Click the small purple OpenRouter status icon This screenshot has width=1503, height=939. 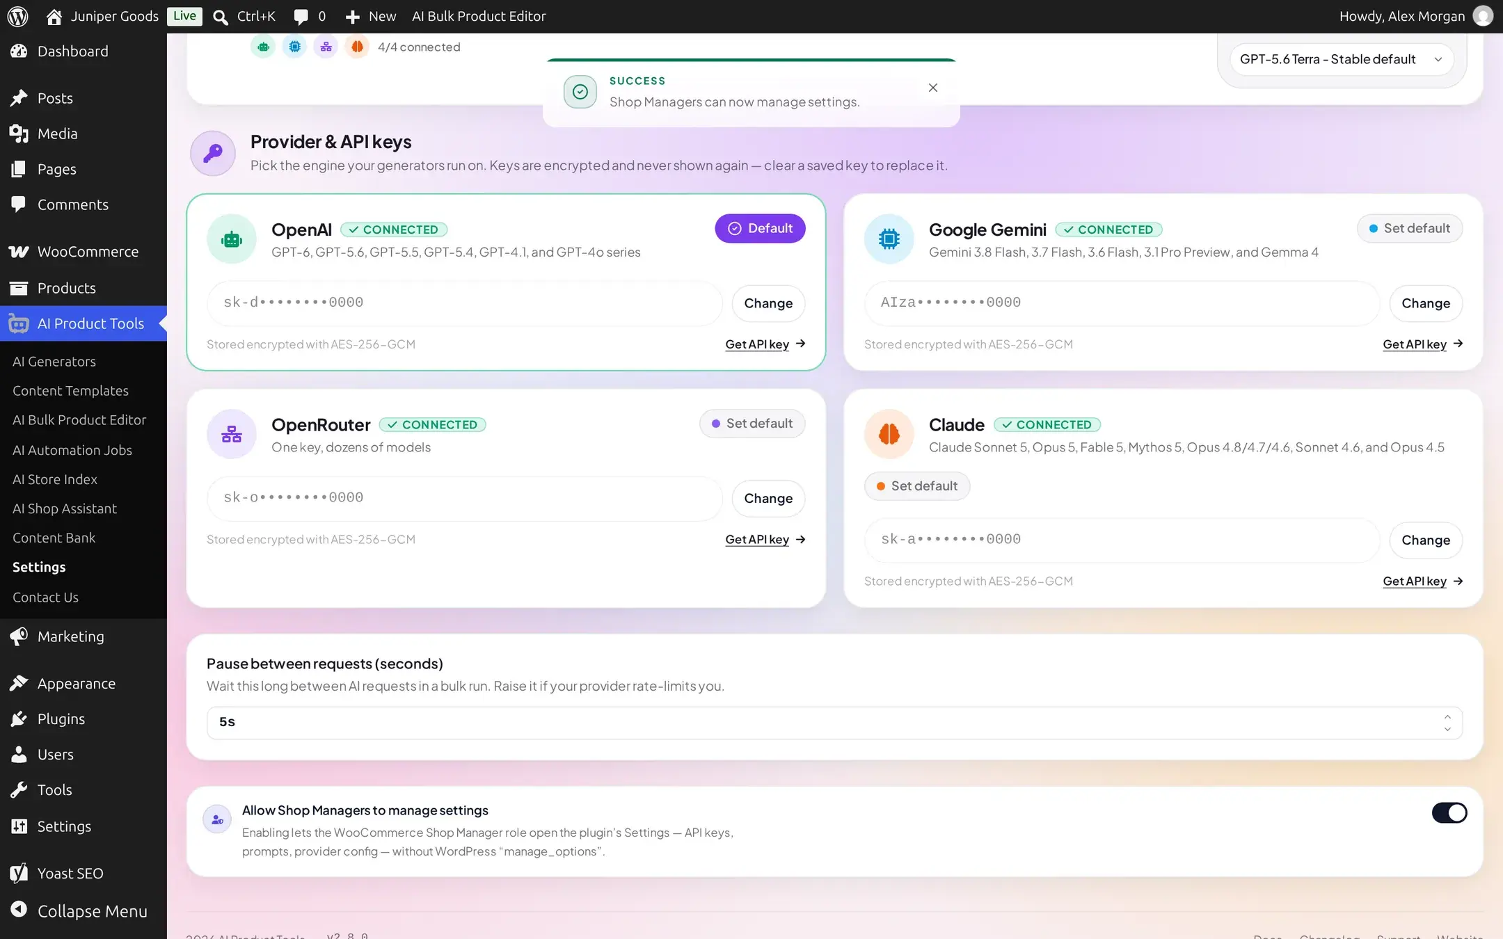[326, 47]
